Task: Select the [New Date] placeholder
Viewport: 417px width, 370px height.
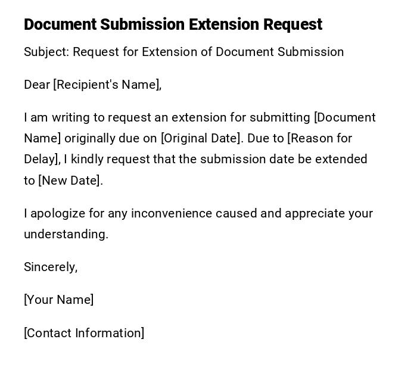Action: (70, 181)
